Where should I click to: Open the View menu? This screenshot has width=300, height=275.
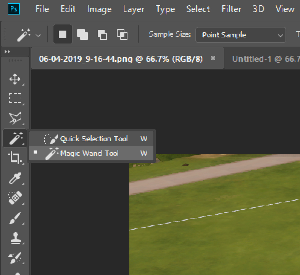click(285, 9)
